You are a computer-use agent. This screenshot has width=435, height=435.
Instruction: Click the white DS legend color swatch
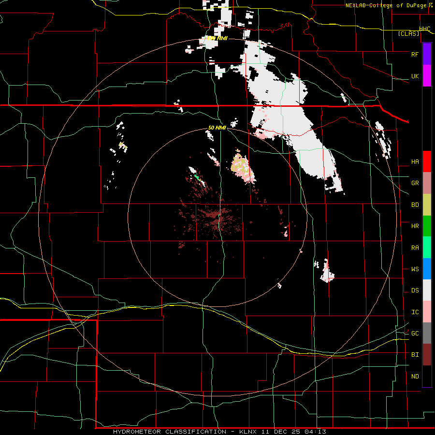click(427, 290)
